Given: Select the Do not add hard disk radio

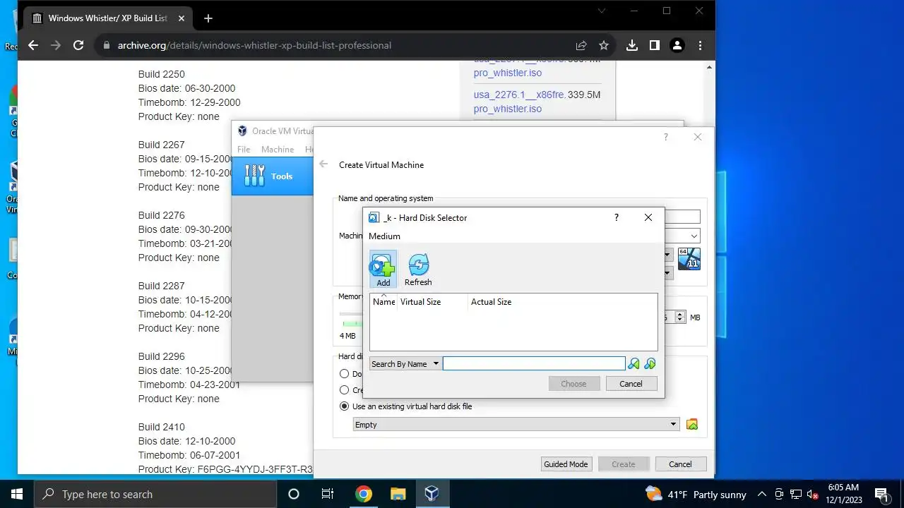Looking at the screenshot, I should click(x=345, y=374).
